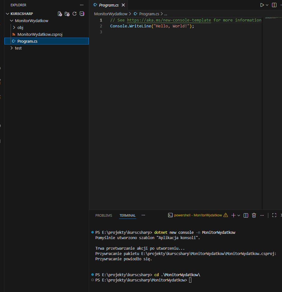This screenshot has height=292, width=282.
Task: Open the launch profile dropdown beside plus
Action: point(239,215)
